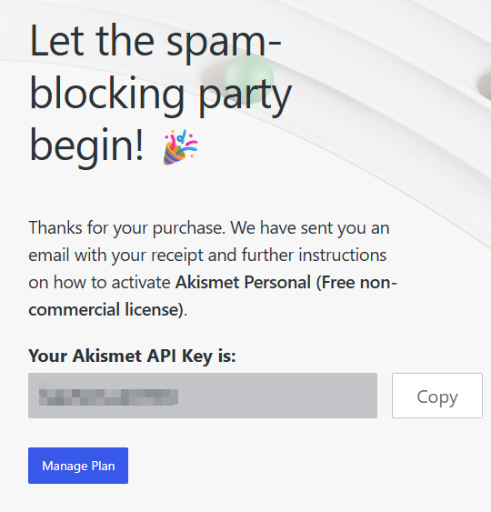Click the "Thanks for your purchase." sentence
The image size is (491, 512).
127,228
